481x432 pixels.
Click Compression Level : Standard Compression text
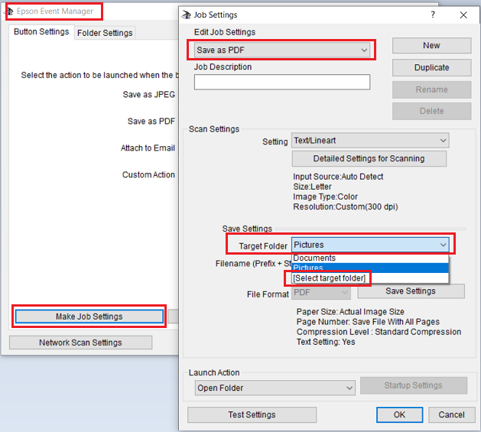(379, 332)
